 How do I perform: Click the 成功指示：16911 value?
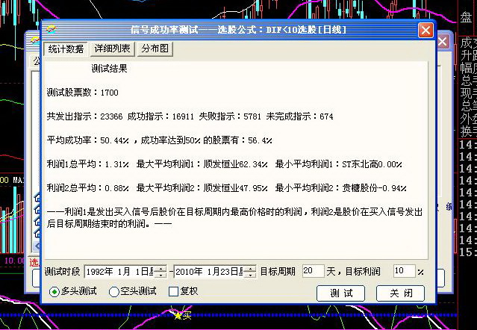click(x=160, y=116)
